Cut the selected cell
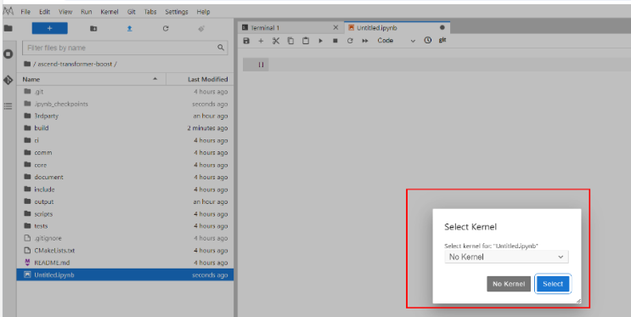The image size is (631, 317). pos(276,41)
